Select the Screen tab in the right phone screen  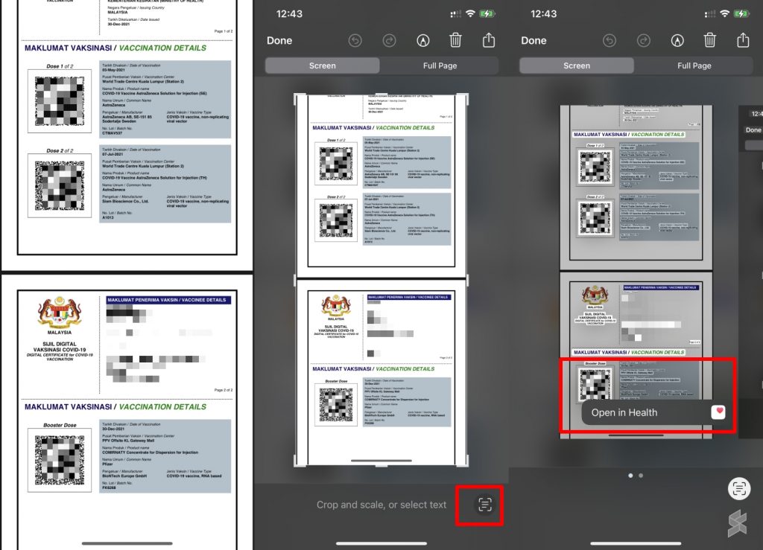click(576, 65)
